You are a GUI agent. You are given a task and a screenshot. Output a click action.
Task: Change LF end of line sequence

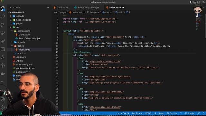(x=155, y=113)
